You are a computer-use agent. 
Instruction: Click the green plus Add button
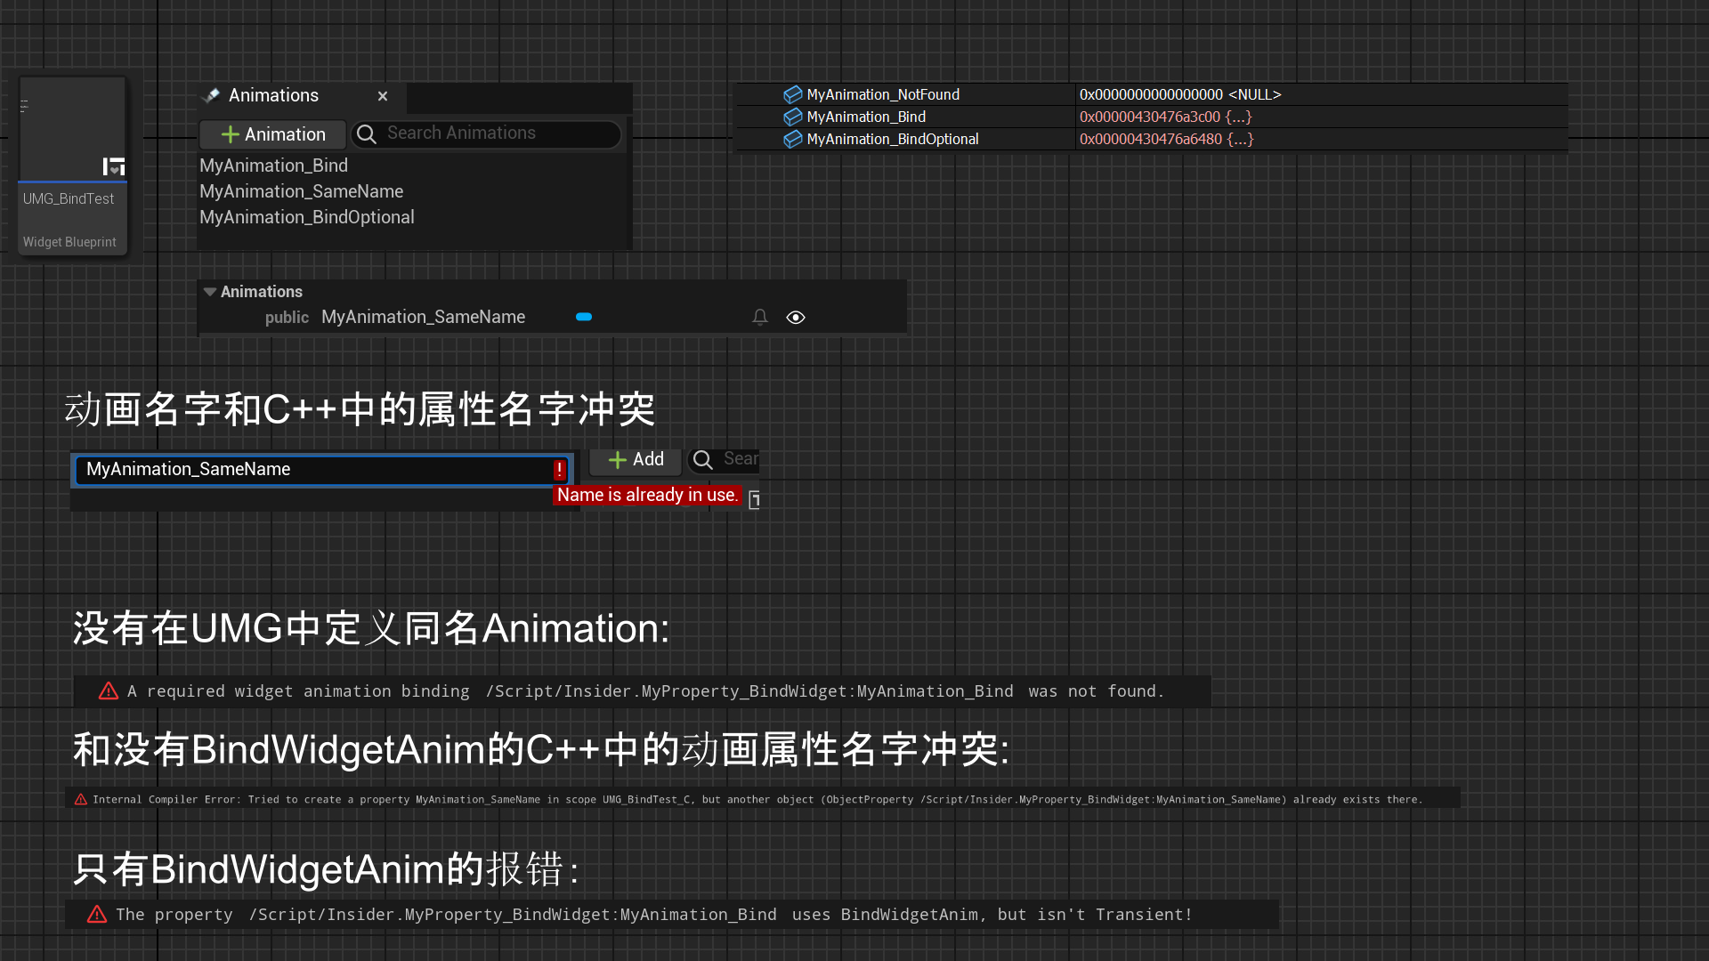(636, 460)
